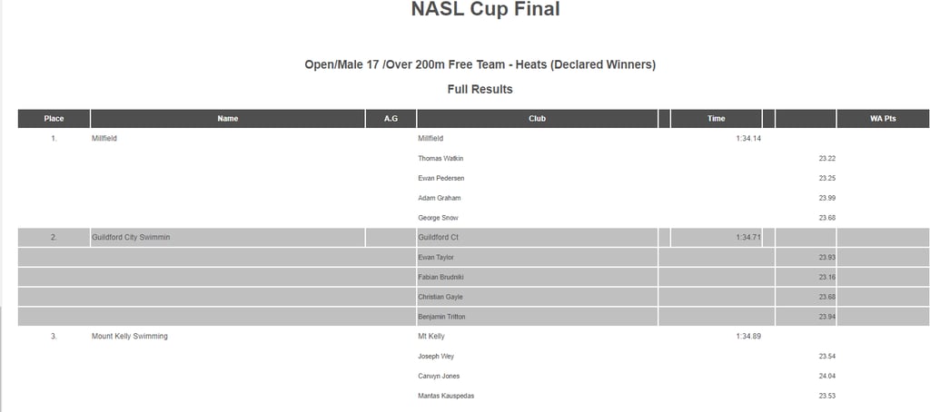Click swimmer Fabian Brudniki
Image resolution: width=930 pixels, height=412 pixels.
441,278
